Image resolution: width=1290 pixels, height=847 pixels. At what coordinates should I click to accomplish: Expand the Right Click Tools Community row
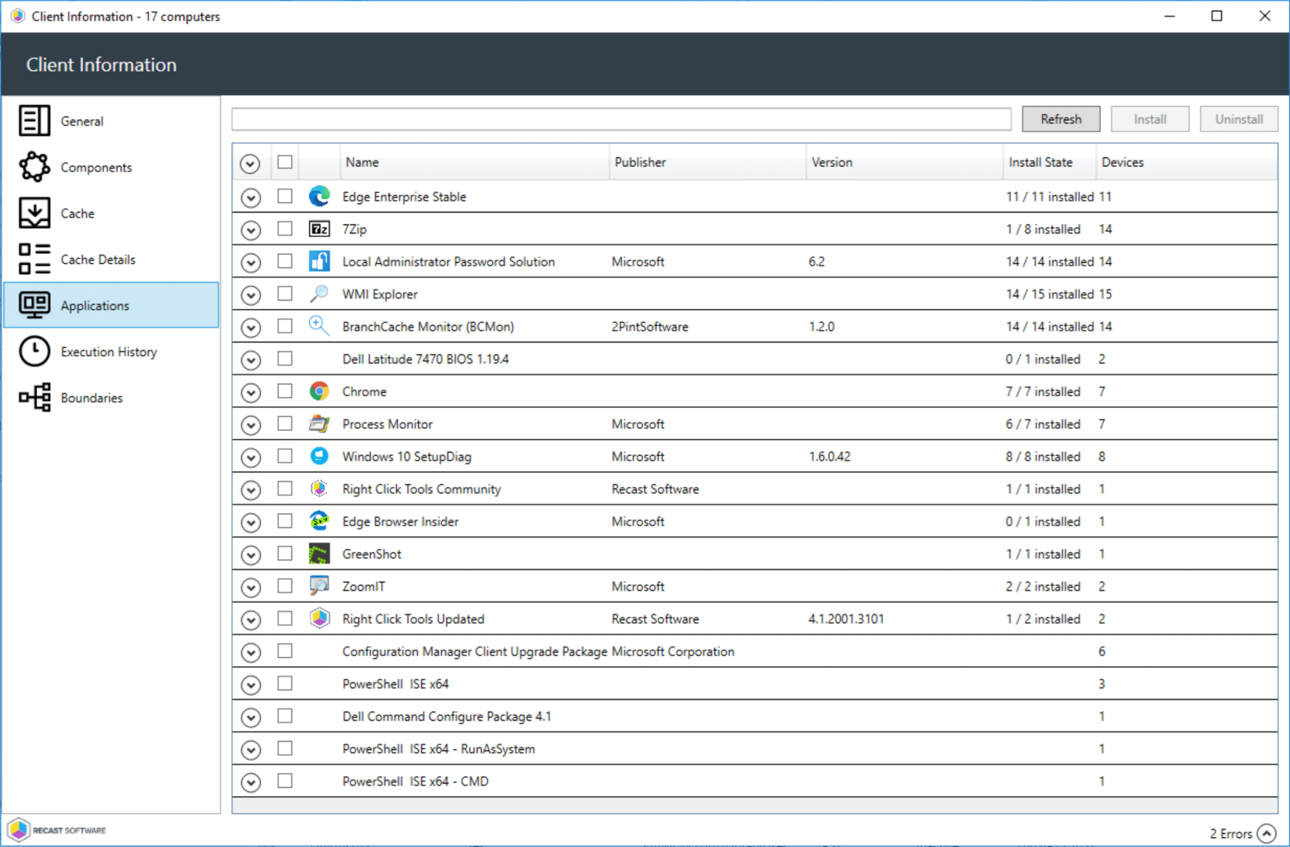tap(251, 490)
